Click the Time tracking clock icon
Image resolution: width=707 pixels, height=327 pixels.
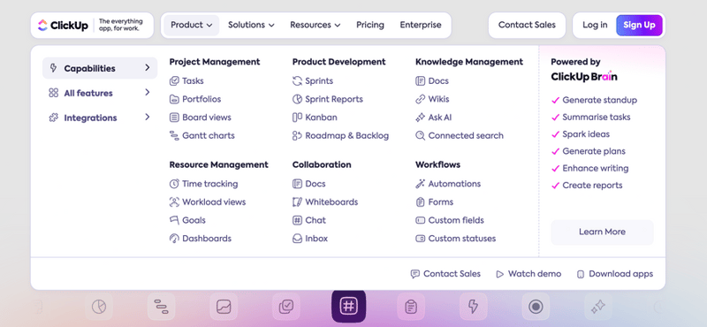click(174, 184)
